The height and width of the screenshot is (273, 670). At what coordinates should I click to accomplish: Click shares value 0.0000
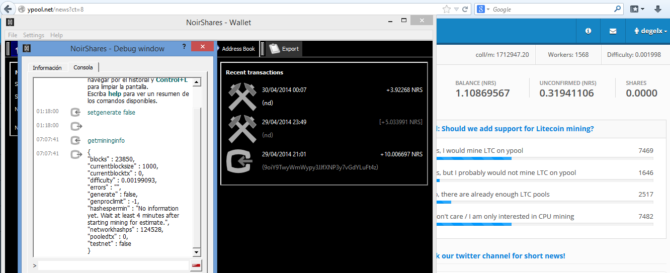(x=641, y=93)
